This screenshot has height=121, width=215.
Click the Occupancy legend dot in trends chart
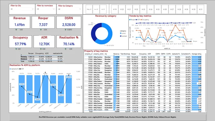[x=141, y=19]
